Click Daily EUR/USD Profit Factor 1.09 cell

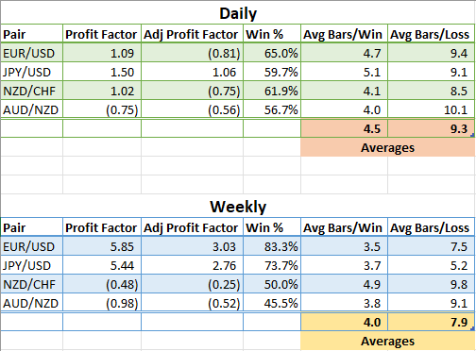click(102, 53)
